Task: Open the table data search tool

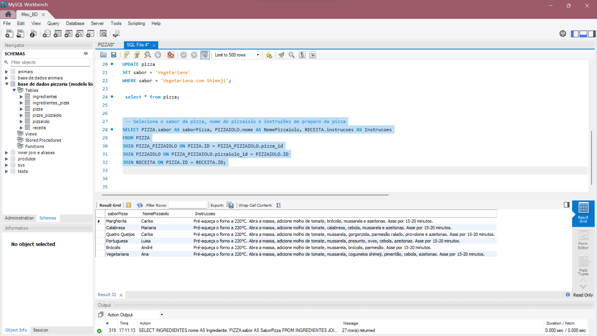Action: pos(103,34)
